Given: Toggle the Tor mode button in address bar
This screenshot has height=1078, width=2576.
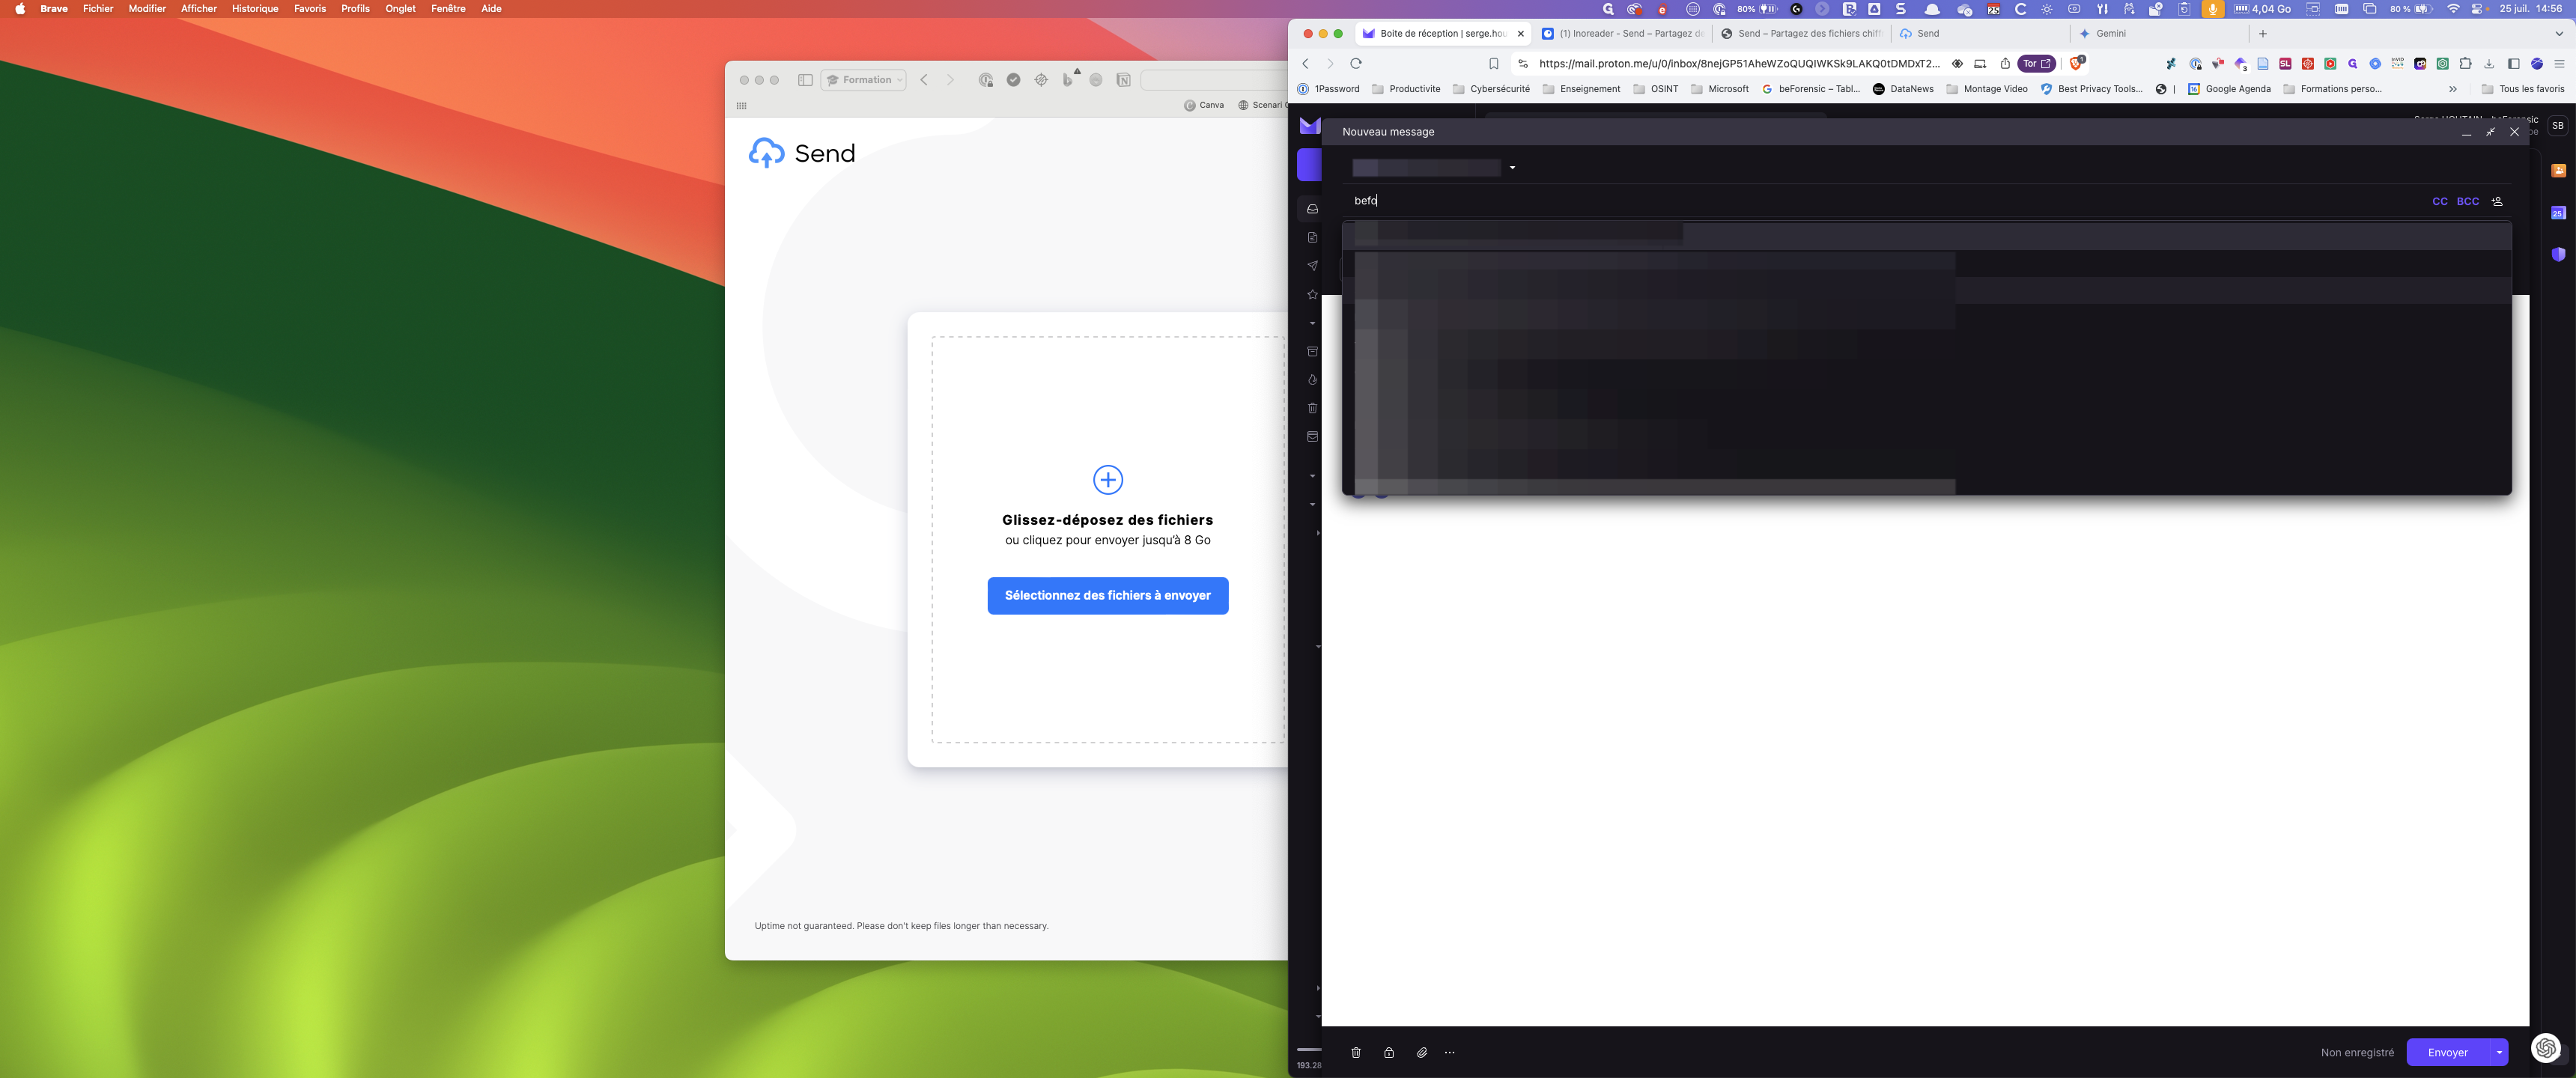Looking at the screenshot, I should (2035, 63).
